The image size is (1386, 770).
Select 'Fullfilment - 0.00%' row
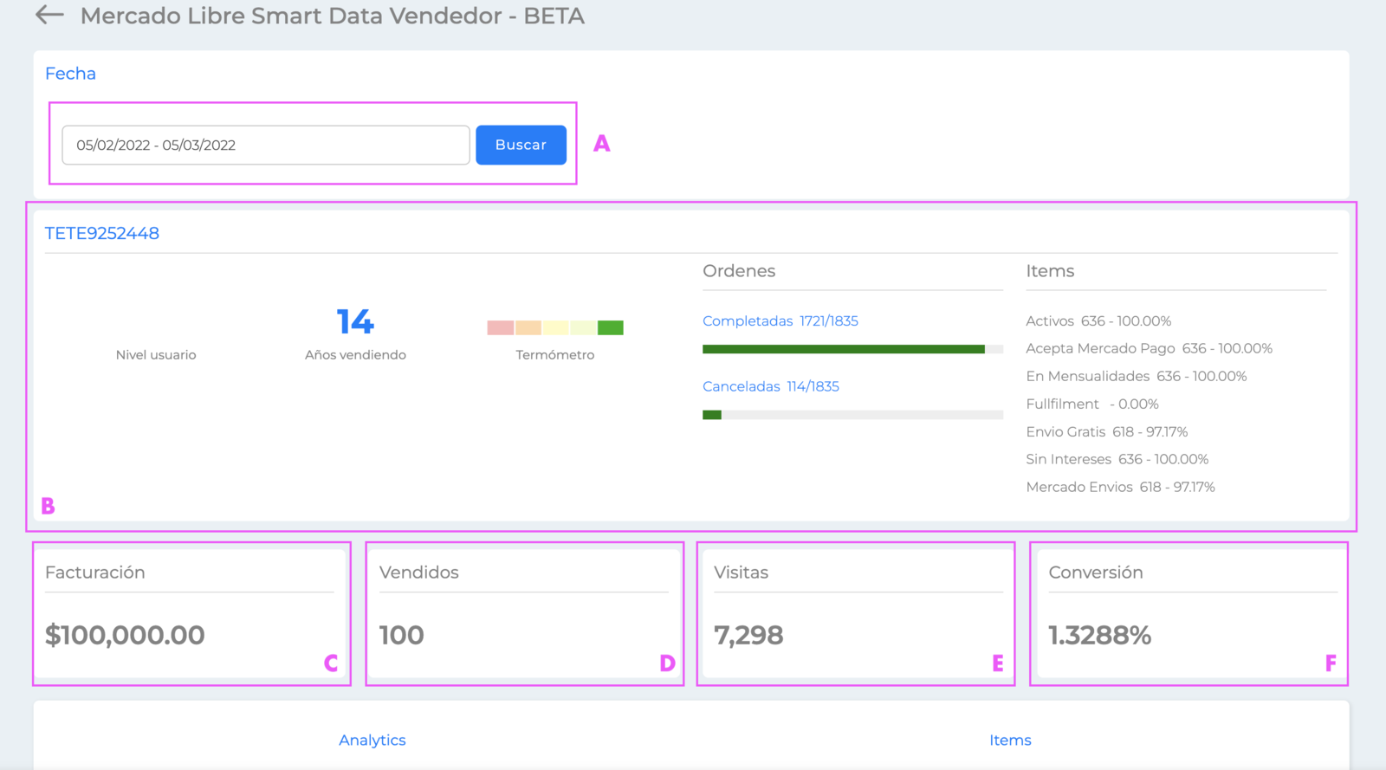click(1092, 404)
